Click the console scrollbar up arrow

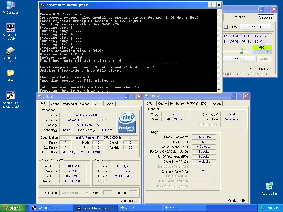point(219,12)
